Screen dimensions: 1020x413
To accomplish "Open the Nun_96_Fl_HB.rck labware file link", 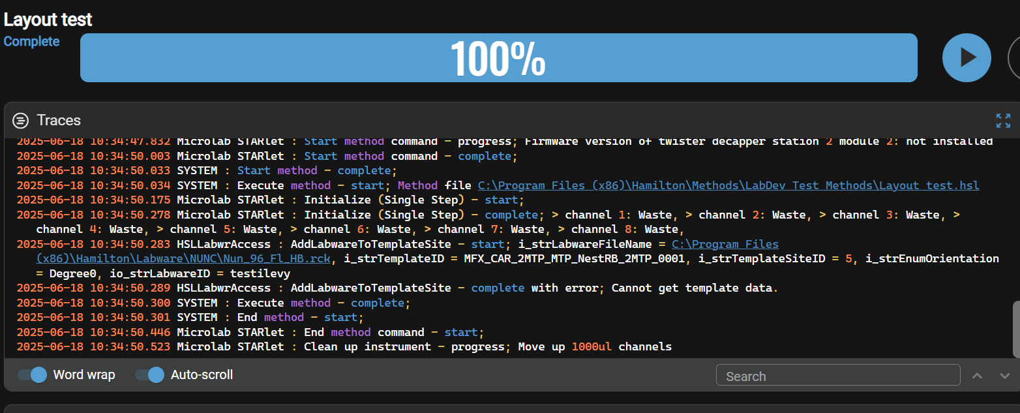I will [x=184, y=258].
